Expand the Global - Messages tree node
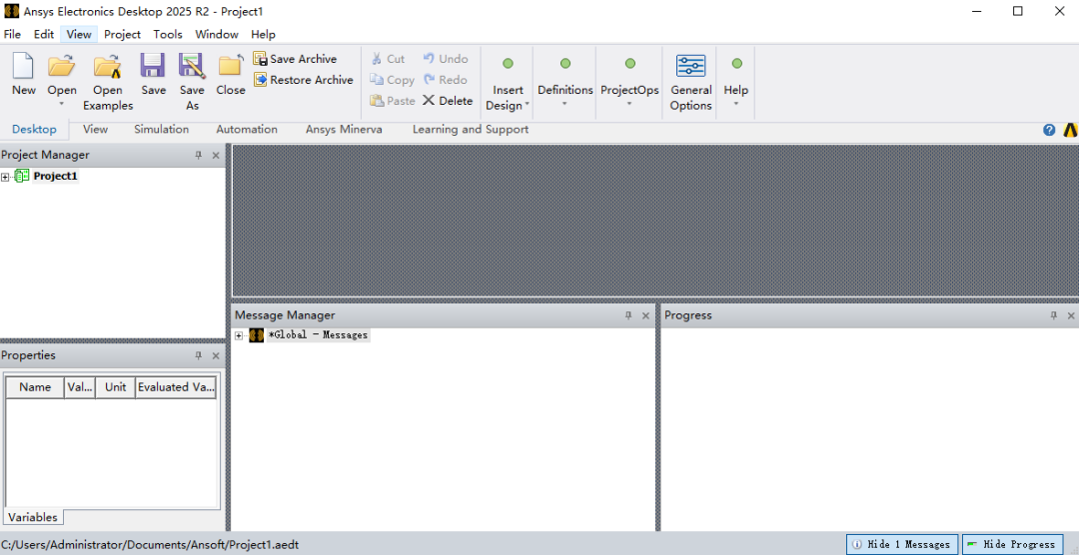Image resolution: width=1079 pixels, height=555 pixels. click(239, 335)
